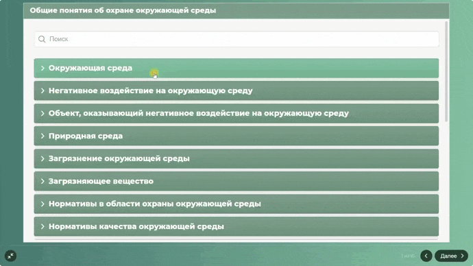
Task: Click the Далее next button
Action: 451,256
